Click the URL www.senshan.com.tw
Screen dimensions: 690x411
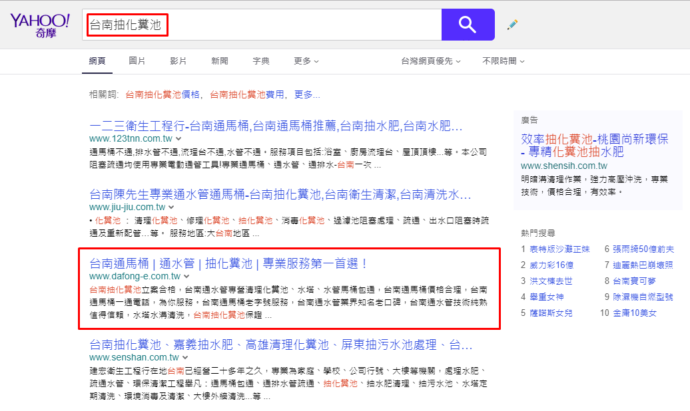[x=134, y=357]
